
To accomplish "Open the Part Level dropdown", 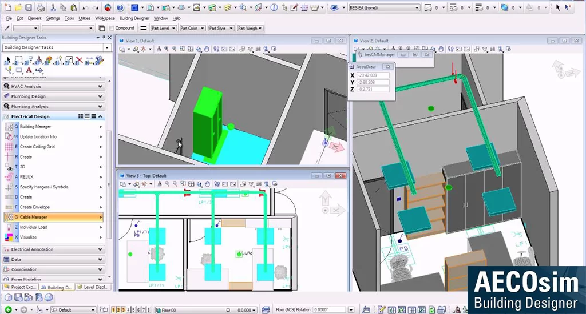I will (163, 28).
